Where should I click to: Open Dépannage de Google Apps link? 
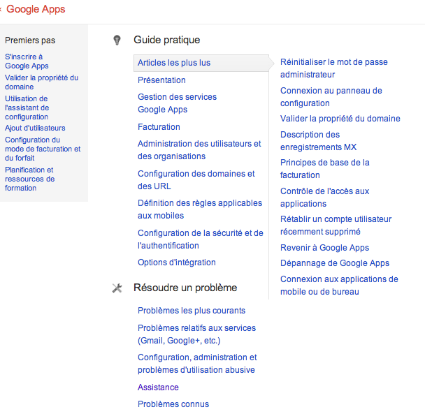[x=335, y=263]
